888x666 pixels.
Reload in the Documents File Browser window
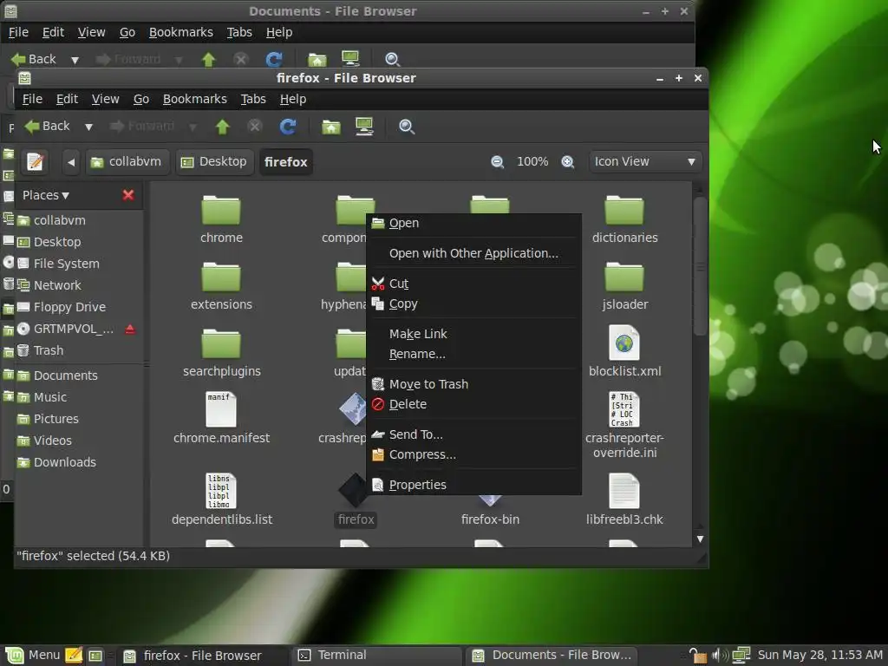[274, 59]
